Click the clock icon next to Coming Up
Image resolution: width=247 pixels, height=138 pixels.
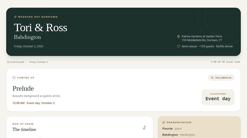(14, 78)
